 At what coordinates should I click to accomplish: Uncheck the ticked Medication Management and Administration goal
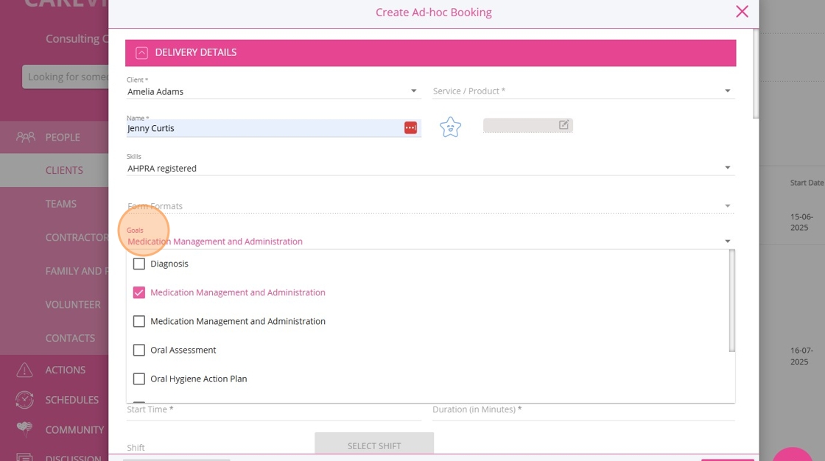point(139,292)
